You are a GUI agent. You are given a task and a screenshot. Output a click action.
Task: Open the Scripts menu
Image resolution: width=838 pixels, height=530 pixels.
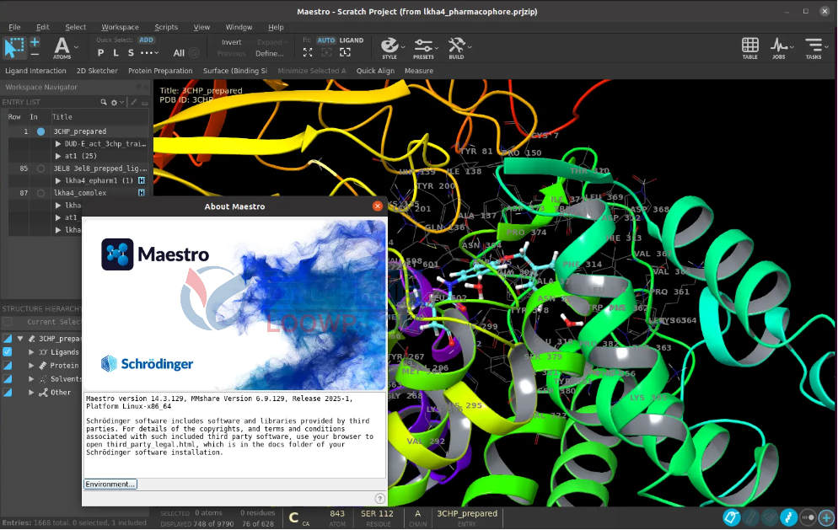pyautogui.click(x=166, y=27)
